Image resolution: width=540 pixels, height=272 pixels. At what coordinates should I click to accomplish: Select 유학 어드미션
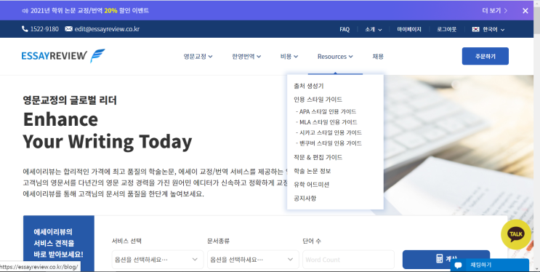(311, 185)
